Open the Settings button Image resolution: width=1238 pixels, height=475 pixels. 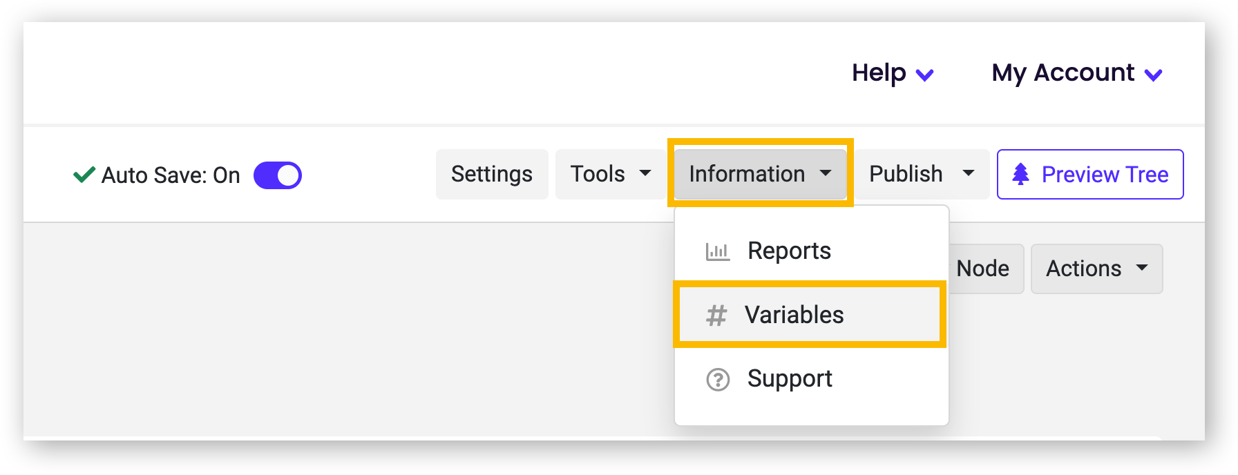(x=492, y=174)
